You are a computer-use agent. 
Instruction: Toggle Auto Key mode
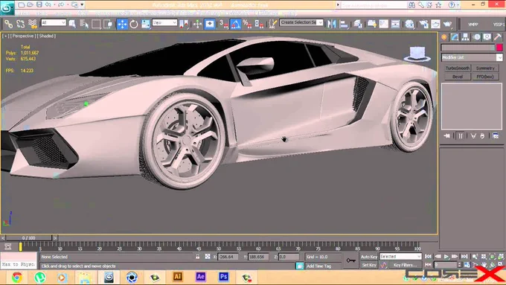pos(369,257)
